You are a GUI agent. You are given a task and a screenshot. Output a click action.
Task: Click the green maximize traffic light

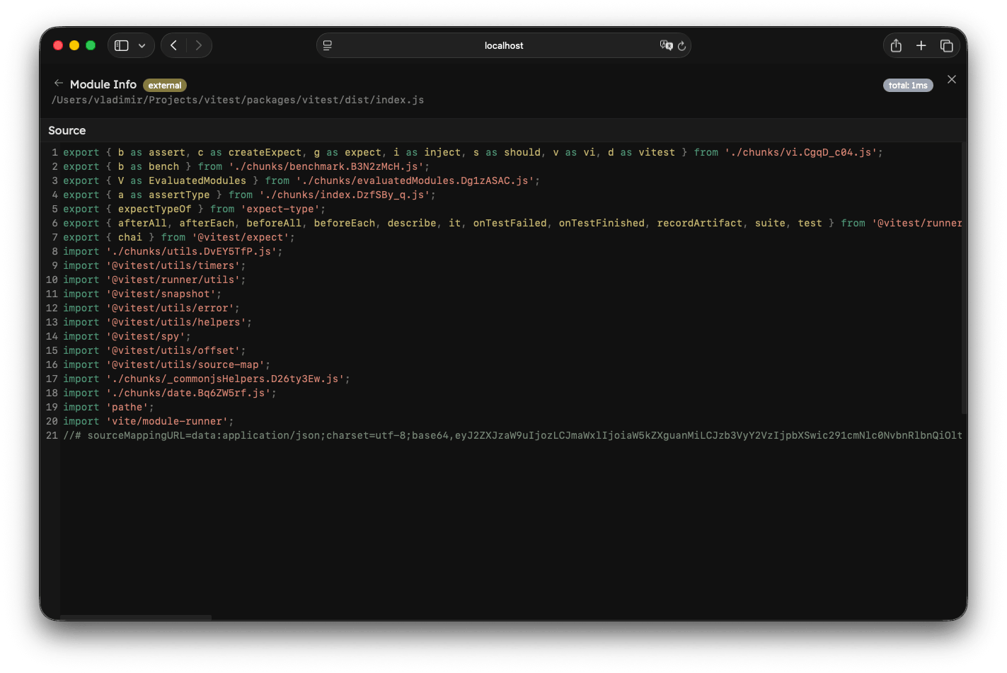(91, 45)
